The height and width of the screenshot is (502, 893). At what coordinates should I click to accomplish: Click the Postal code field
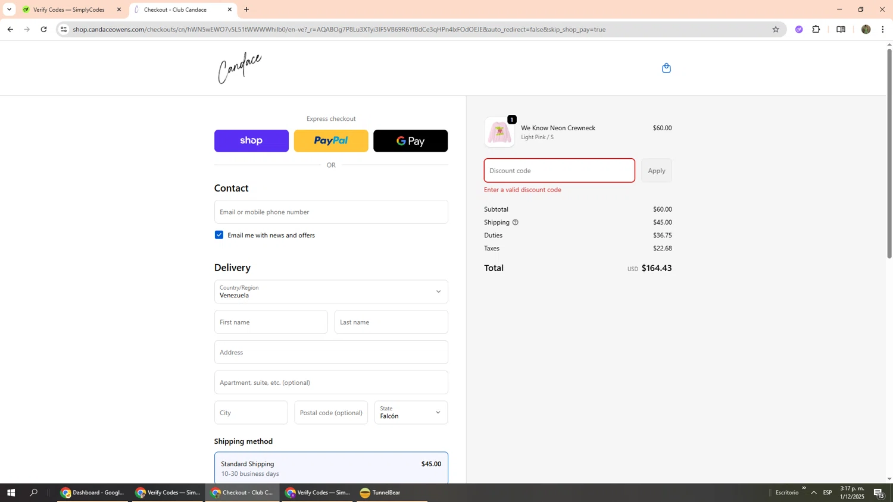[331, 412]
